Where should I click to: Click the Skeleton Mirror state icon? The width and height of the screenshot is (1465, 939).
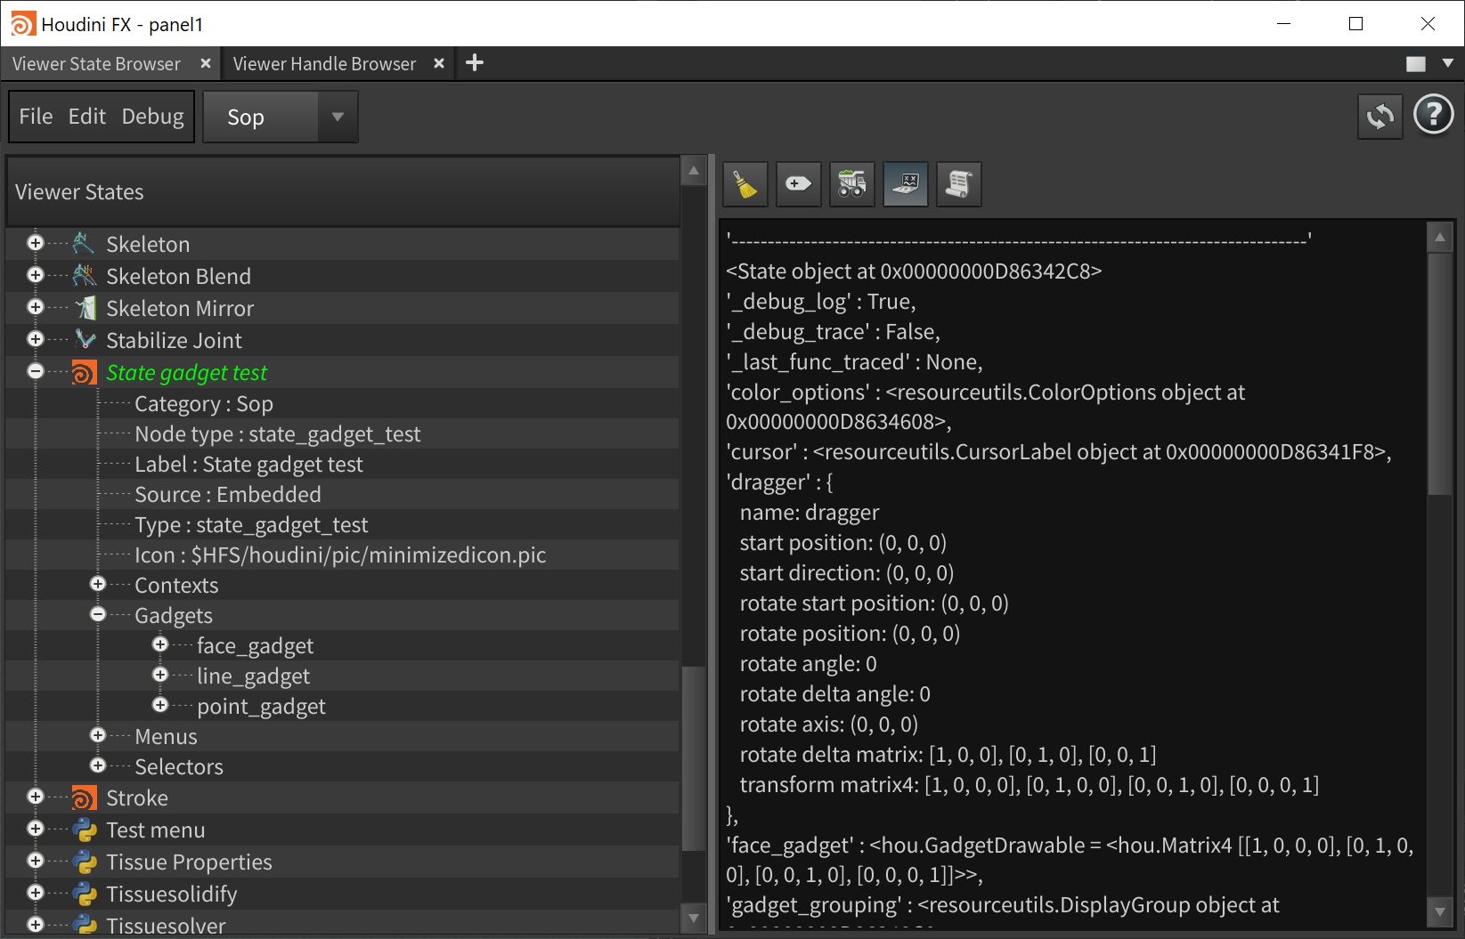click(85, 308)
